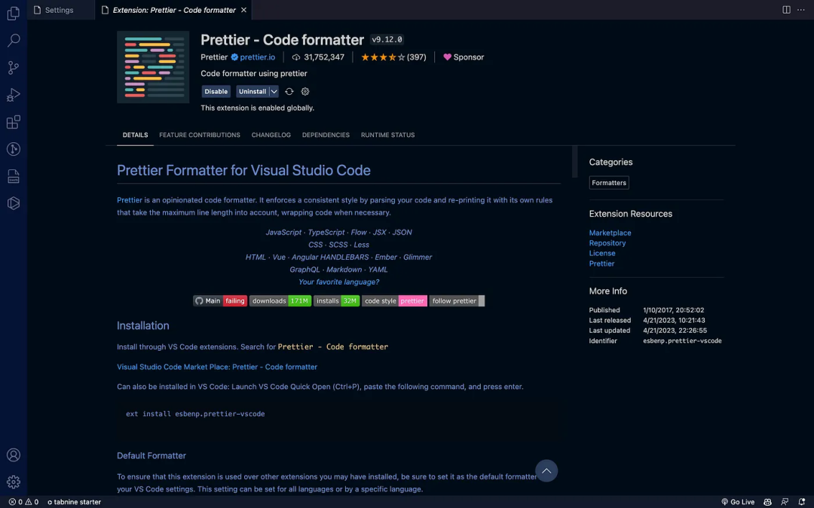Click the Prettier extension logo image
This screenshot has height=508, width=814.
(x=153, y=67)
